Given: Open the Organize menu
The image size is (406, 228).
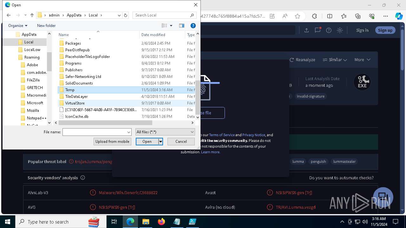Looking at the screenshot, I should pos(18,26).
